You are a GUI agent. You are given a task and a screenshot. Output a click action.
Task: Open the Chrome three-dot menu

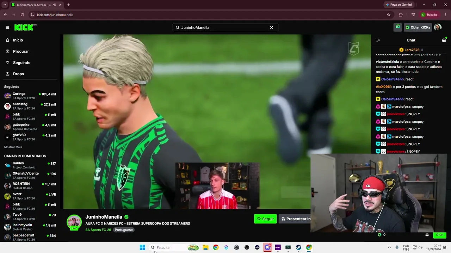446,15
